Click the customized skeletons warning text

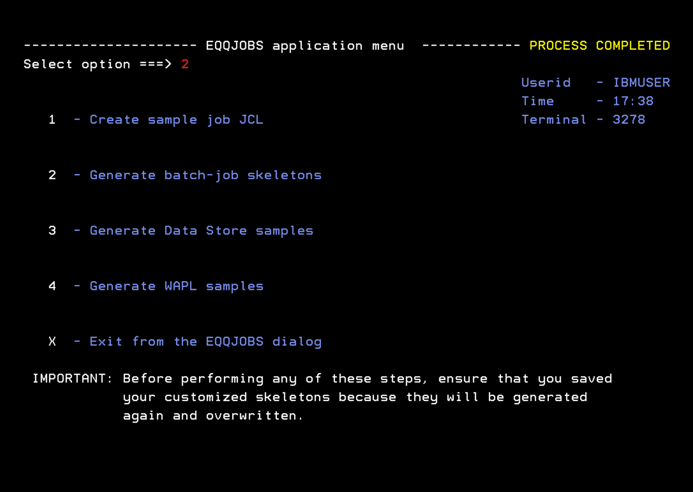[x=356, y=397]
